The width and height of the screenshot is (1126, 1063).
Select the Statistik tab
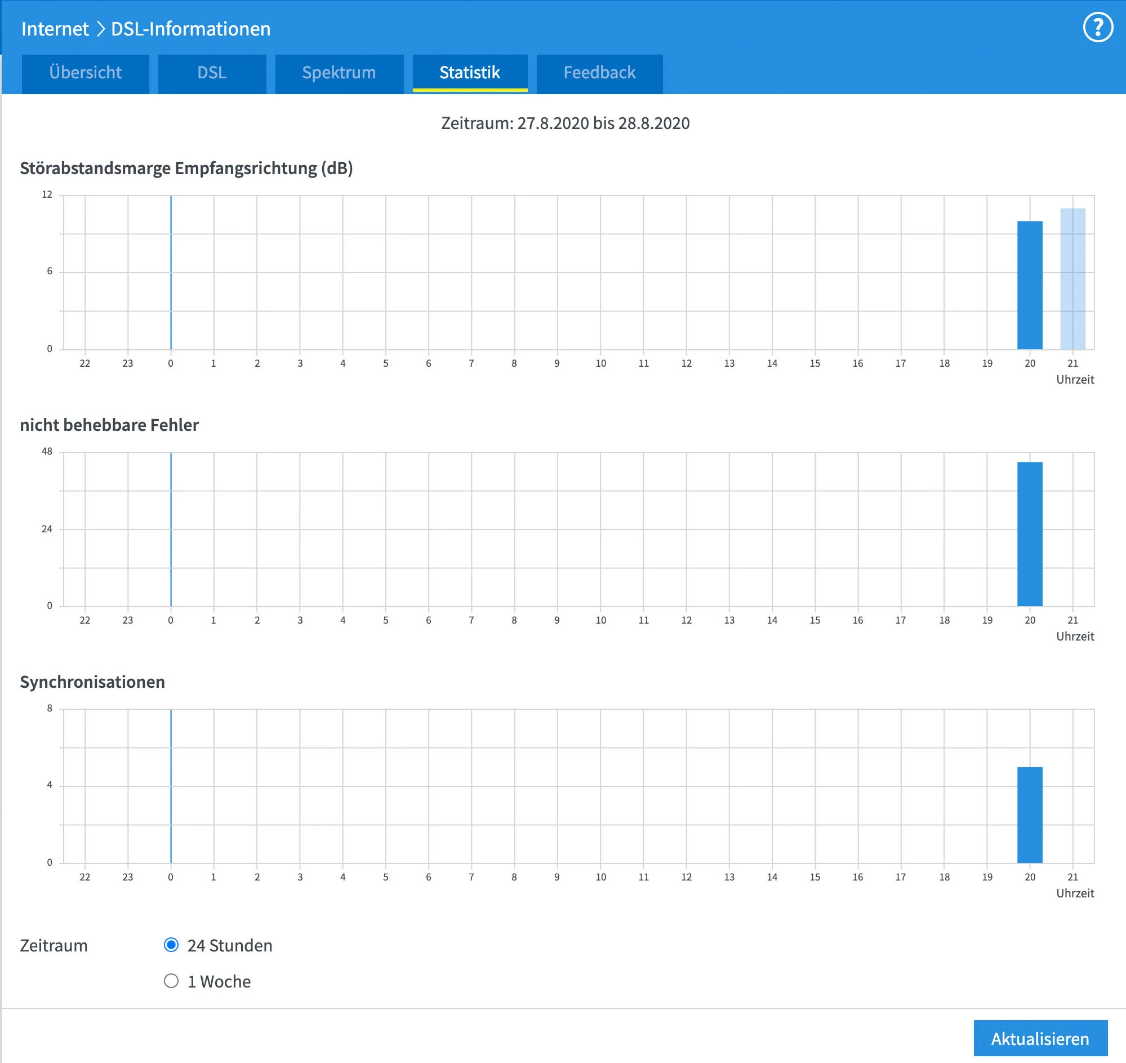(x=469, y=73)
